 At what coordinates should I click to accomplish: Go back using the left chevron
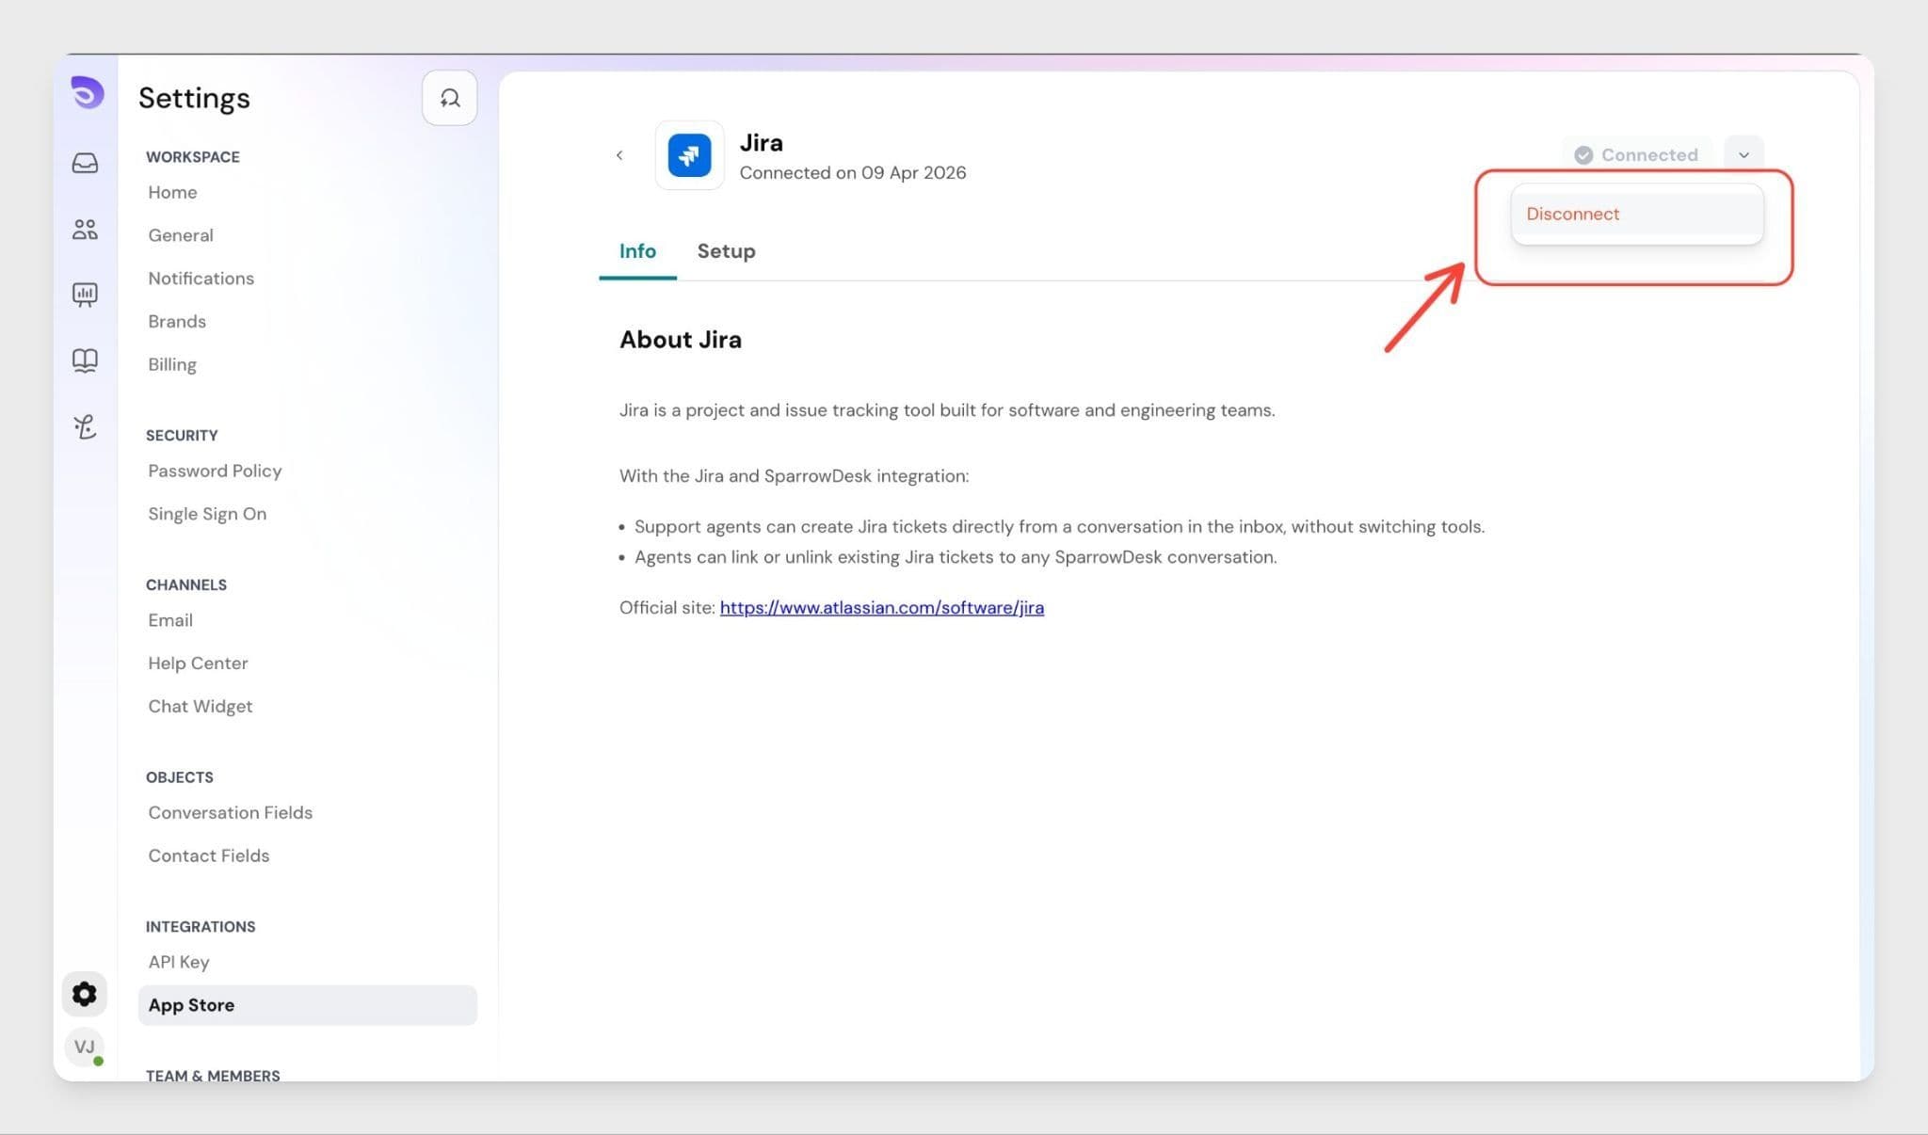coord(619,155)
